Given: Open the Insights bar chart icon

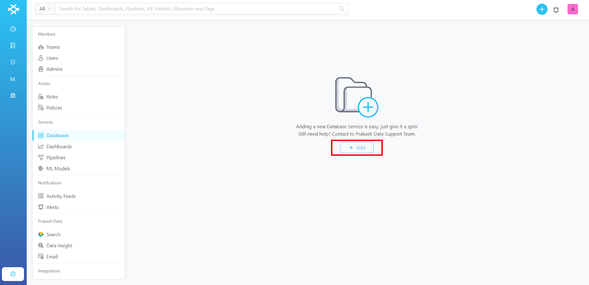Looking at the screenshot, I should click(x=13, y=79).
